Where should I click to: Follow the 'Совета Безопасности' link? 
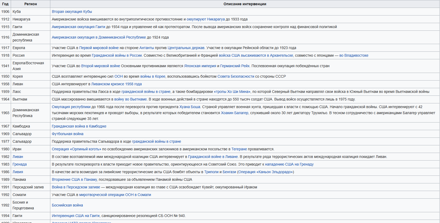click(236, 76)
